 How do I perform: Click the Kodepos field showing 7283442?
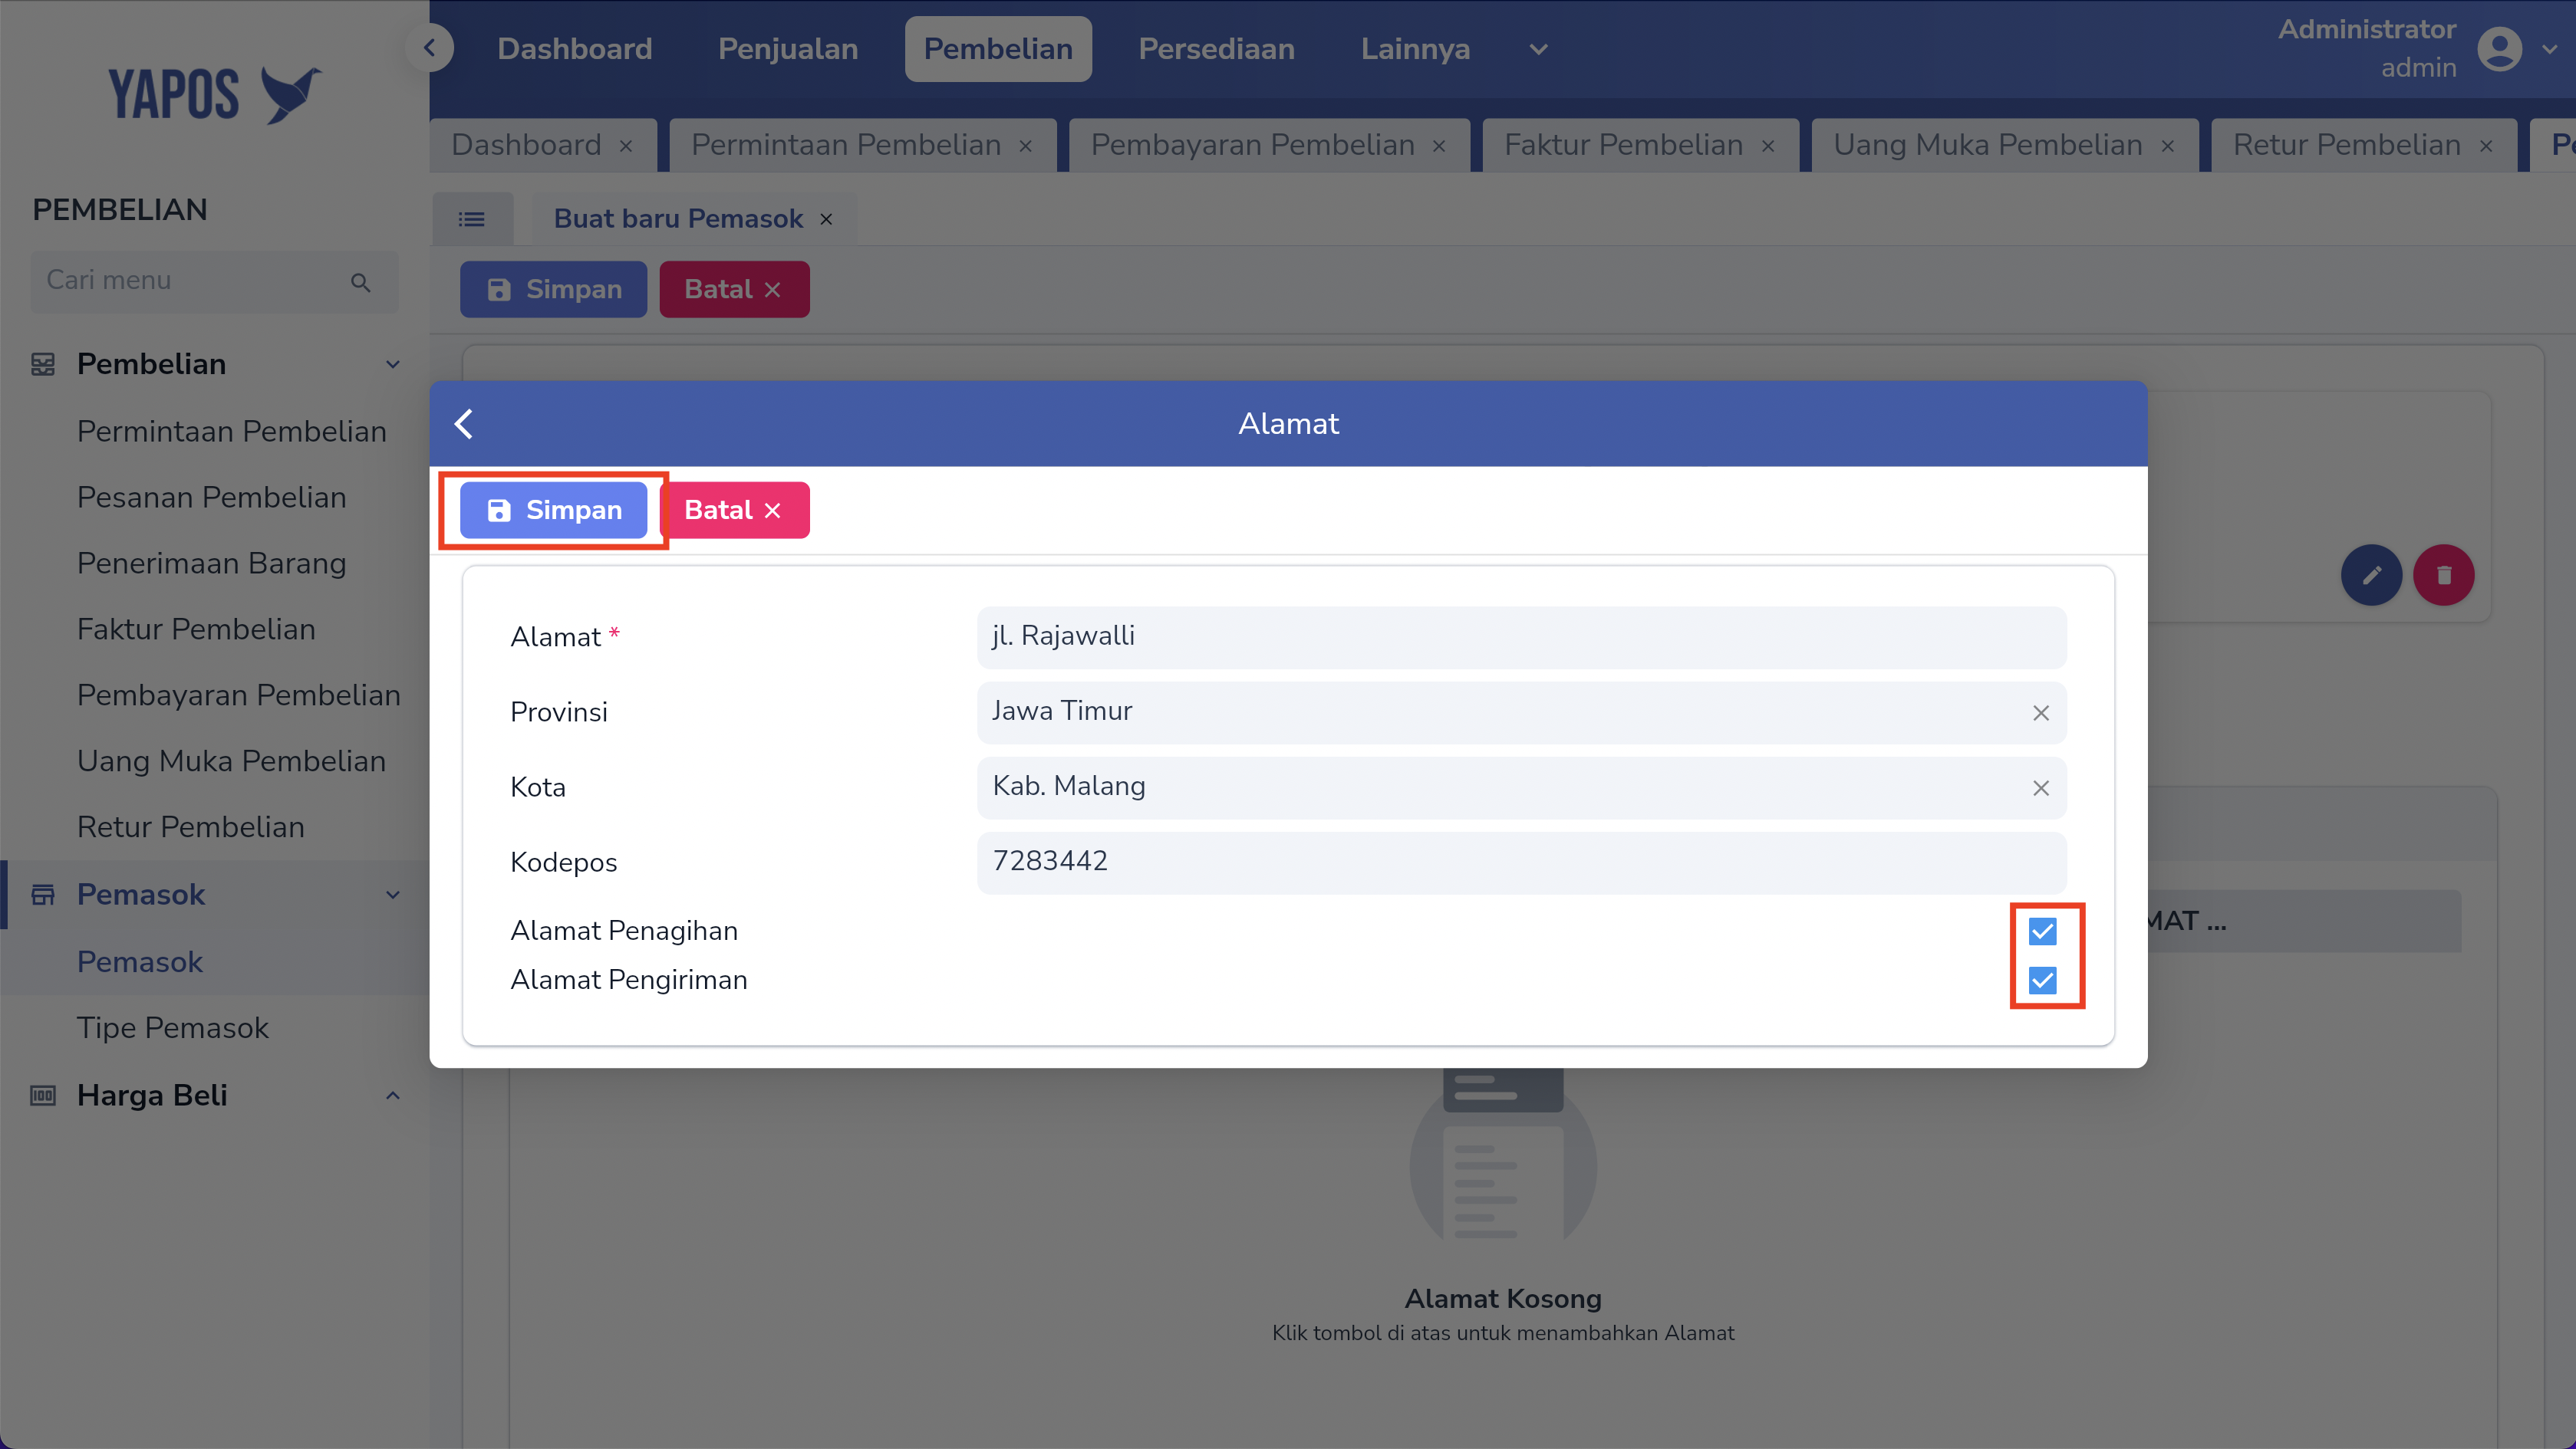(x=1521, y=863)
